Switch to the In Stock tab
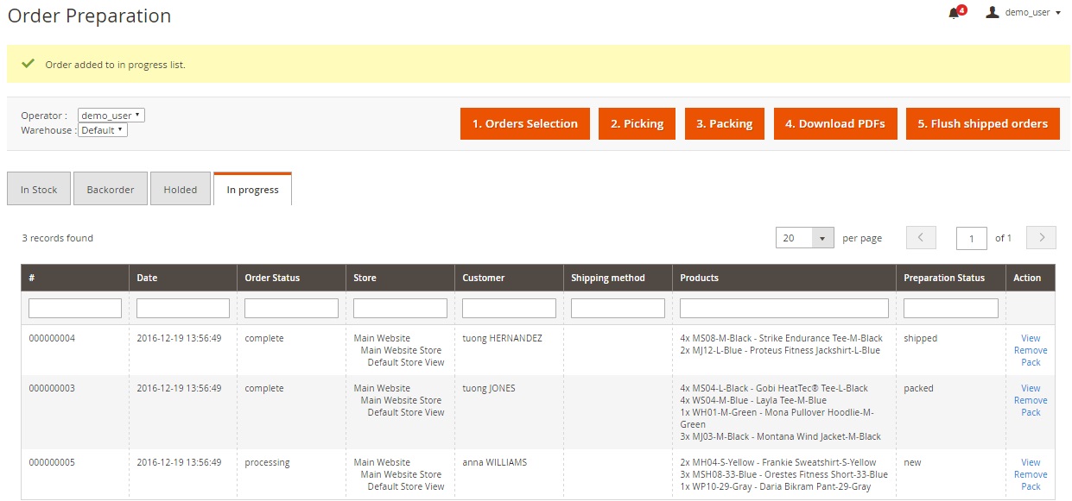This screenshot has width=1072, height=501. click(39, 190)
